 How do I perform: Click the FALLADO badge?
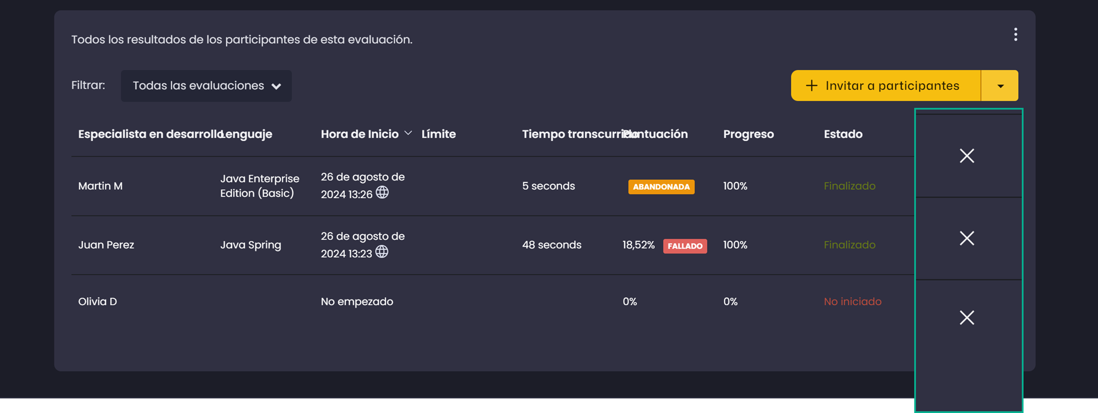coord(685,246)
